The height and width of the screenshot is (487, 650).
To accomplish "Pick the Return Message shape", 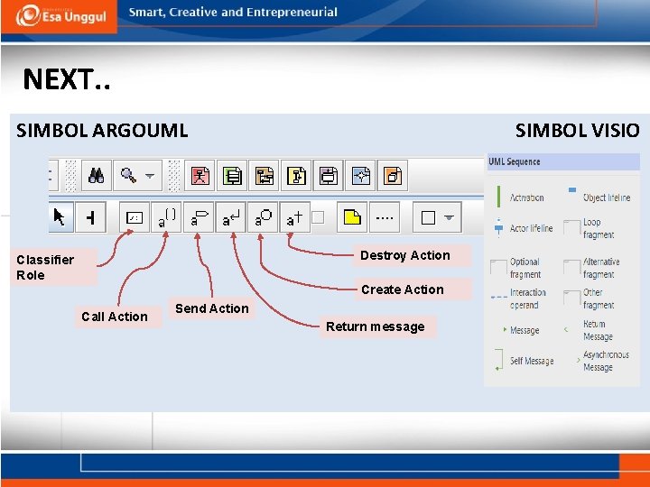I will pyautogui.click(x=589, y=330).
